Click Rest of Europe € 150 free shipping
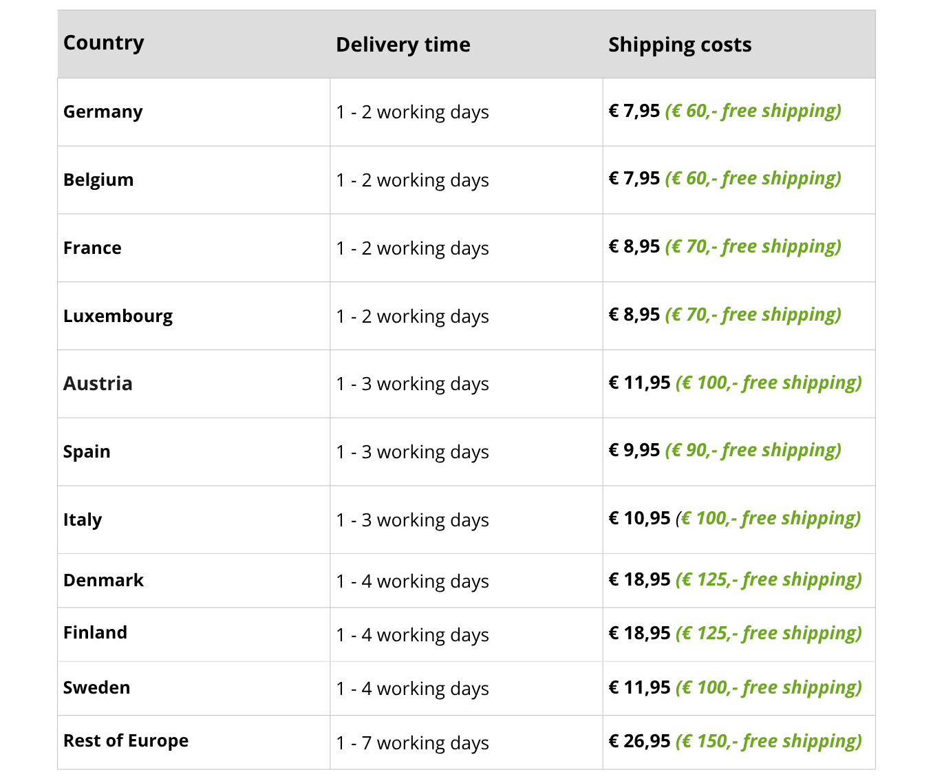933x781 pixels. point(769,741)
